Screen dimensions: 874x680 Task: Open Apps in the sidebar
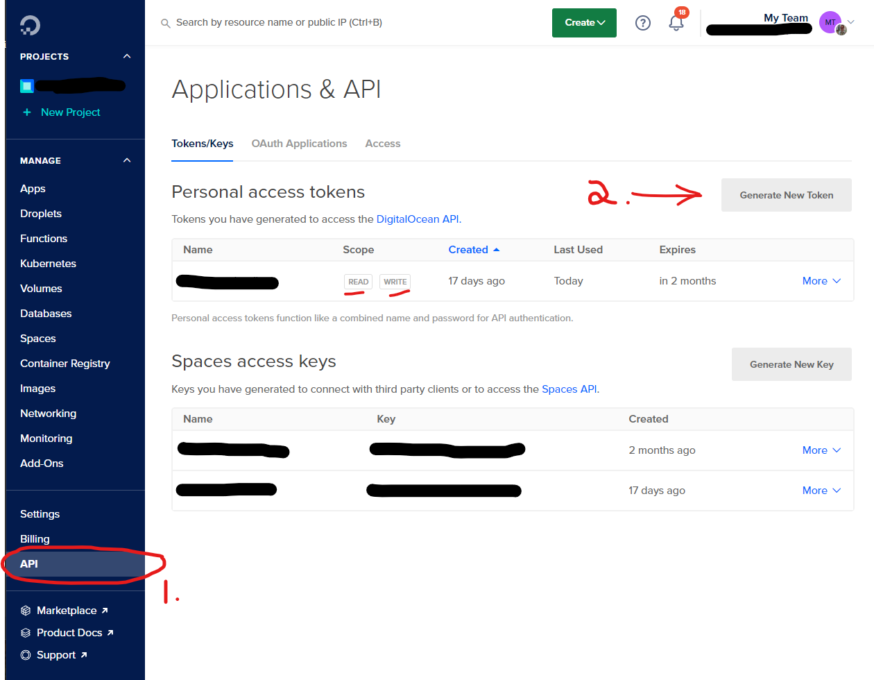[33, 189]
